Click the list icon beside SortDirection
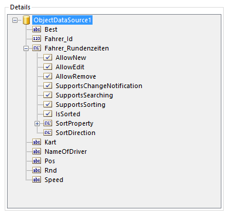The height and width of the screenshot is (219, 229). pyautogui.click(x=47, y=133)
